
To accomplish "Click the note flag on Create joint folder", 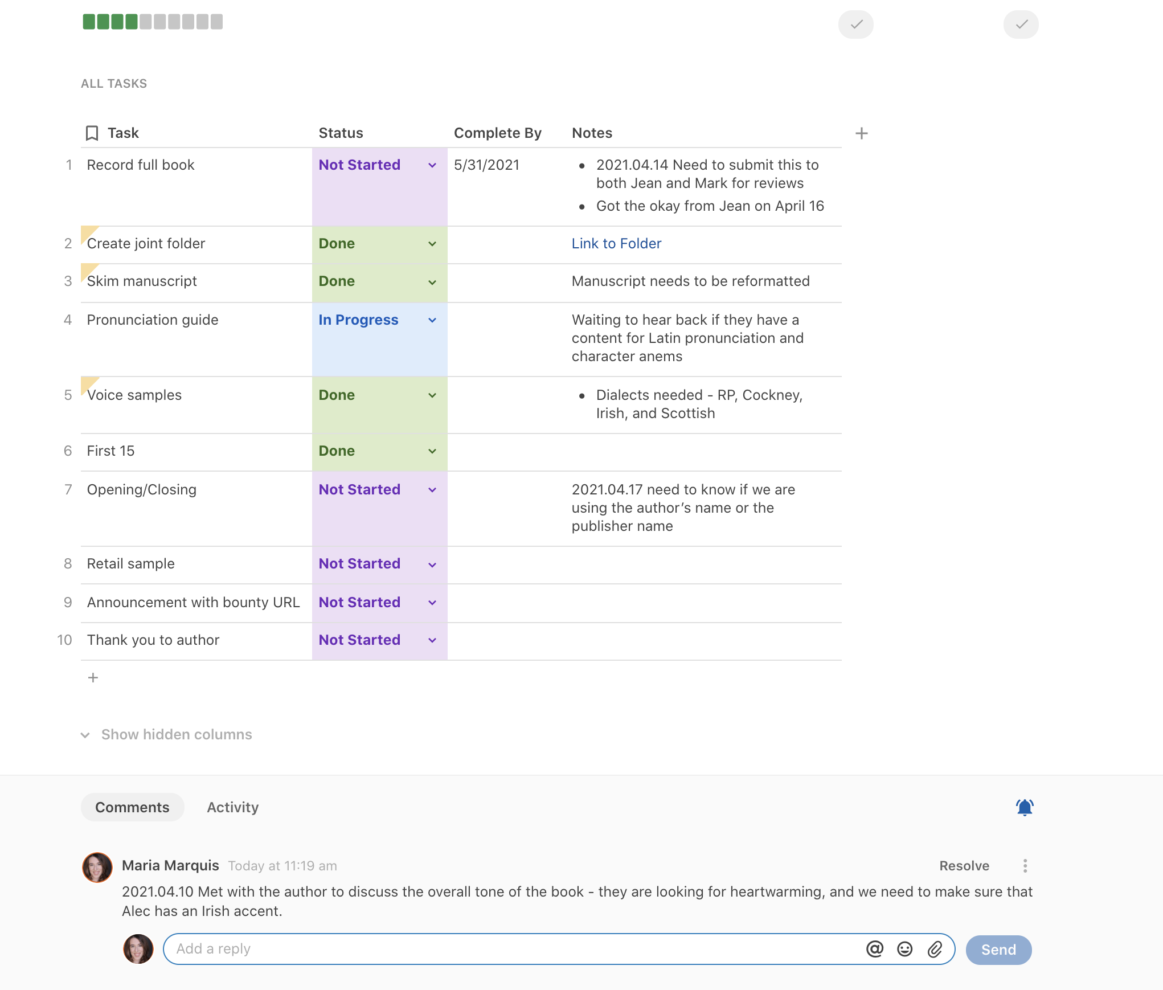I will tap(87, 231).
